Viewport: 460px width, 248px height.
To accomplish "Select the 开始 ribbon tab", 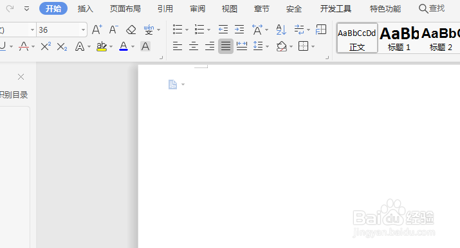I will pyautogui.click(x=53, y=9).
